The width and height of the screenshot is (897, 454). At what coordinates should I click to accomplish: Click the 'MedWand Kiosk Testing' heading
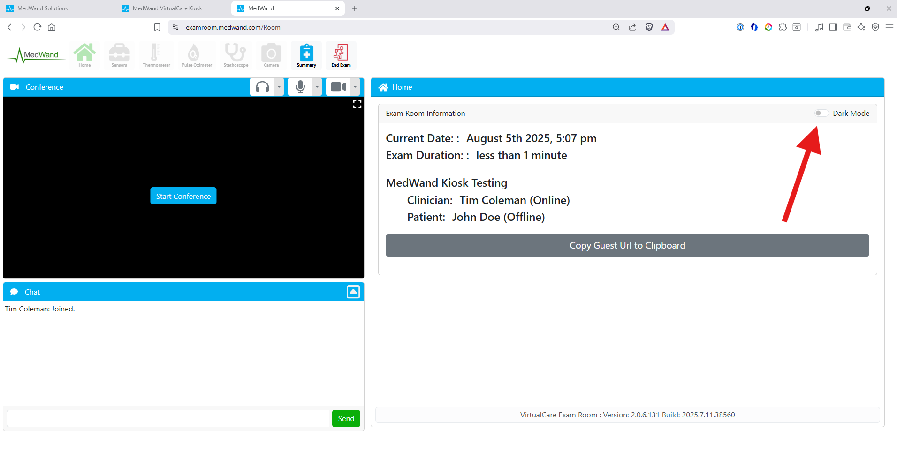(x=447, y=182)
